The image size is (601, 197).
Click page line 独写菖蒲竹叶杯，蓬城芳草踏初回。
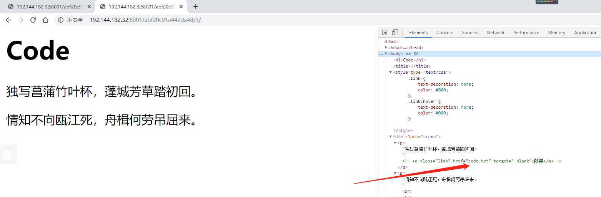[x=103, y=91]
